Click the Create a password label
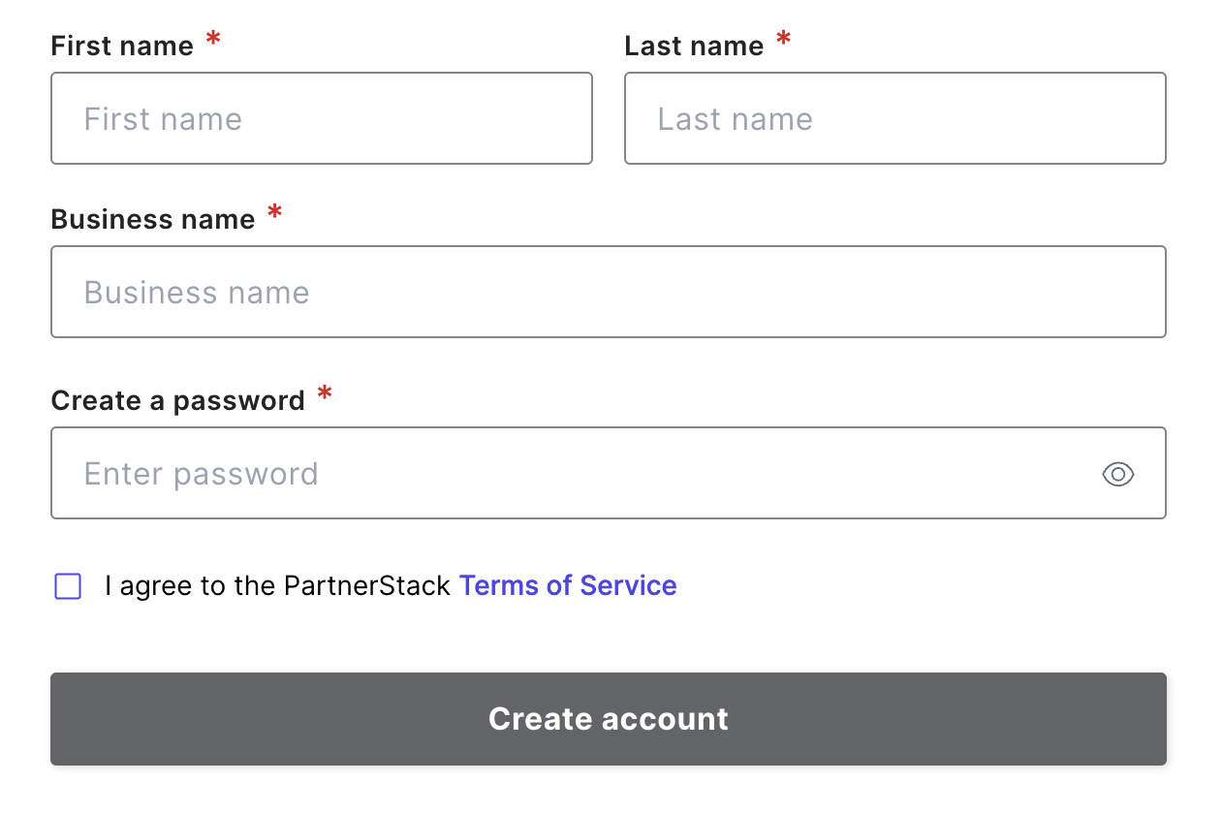This screenshot has height=814, width=1223. pos(178,400)
